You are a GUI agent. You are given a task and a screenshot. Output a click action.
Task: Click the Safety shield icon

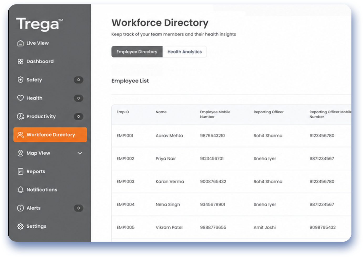click(x=20, y=80)
